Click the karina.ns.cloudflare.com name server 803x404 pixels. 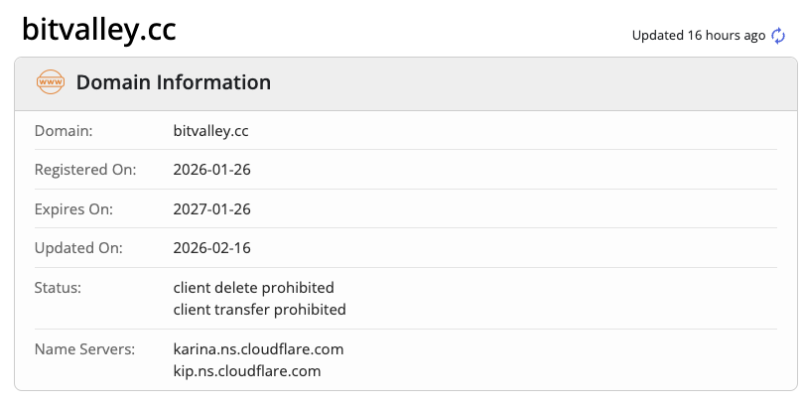coord(258,349)
